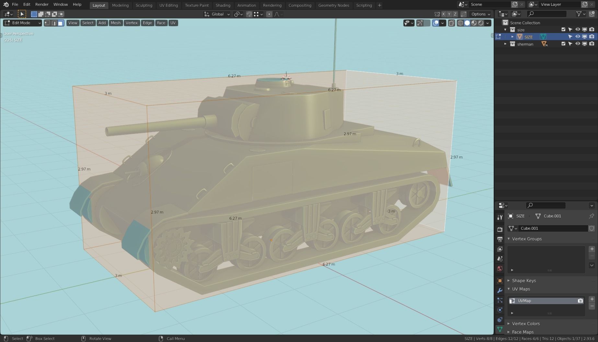The height and width of the screenshot is (342, 598).
Task: Open Global transform orientation dropdown
Action: pyautogui.click(x=217, y=14)
